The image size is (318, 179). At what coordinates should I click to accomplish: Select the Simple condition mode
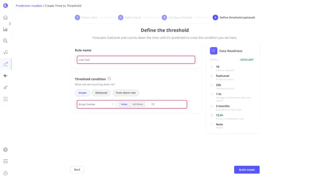coord(82,93)
